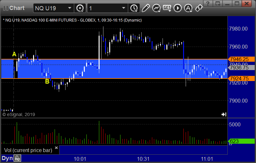256x163 pixels.
Task: Click the 623 volume value label
Action: (241, 141)
